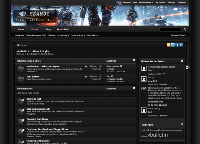Screen dimensions: 200x144
Task: Click the Forum breadcrumb text
Action: pos(23,45)
